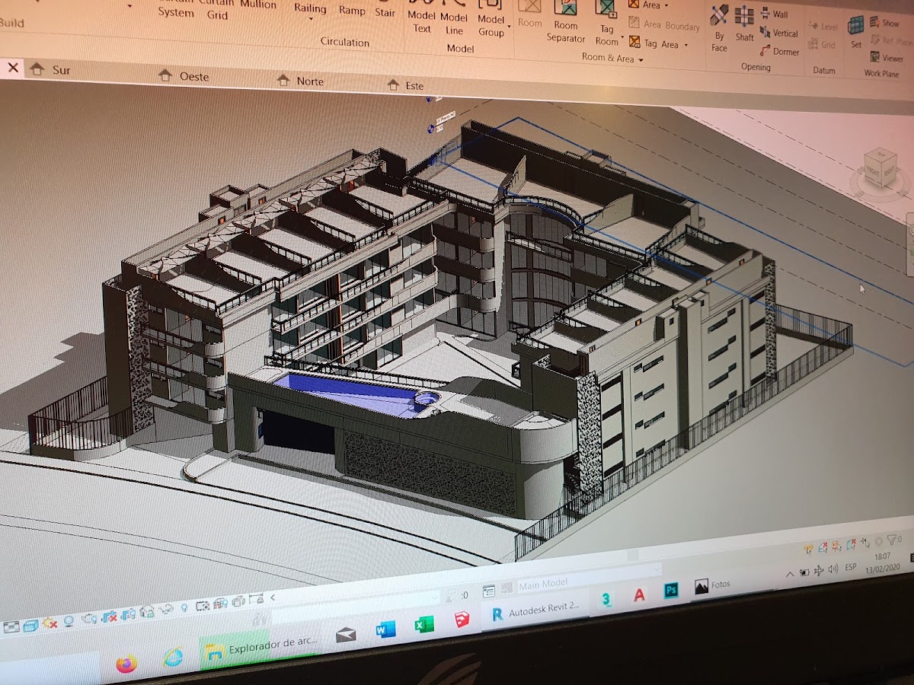
Task: Expand the Room & Area panel dropdown
Action: [641, 59]
